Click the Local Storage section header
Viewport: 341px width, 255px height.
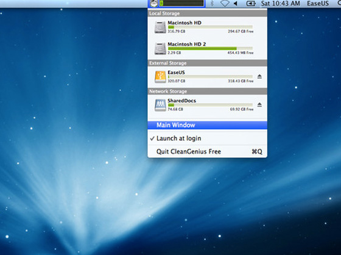tap(207, 13)
